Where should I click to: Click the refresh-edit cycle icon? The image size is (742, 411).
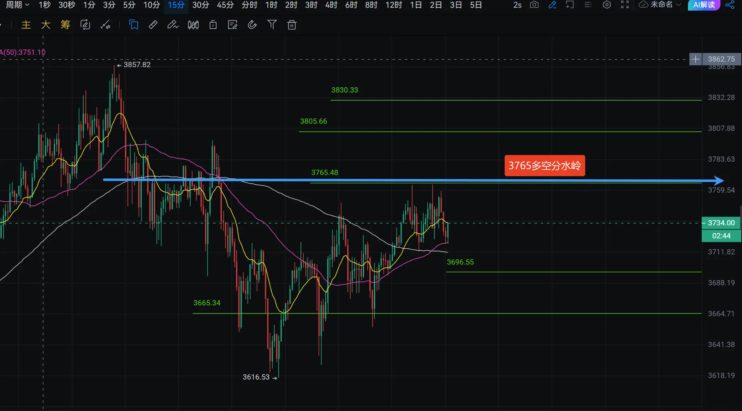(85, 25)
